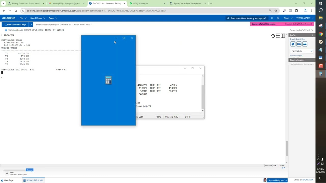Click the browser address bar URL
This screenshot has width=326, height=183.
(96, 11)
